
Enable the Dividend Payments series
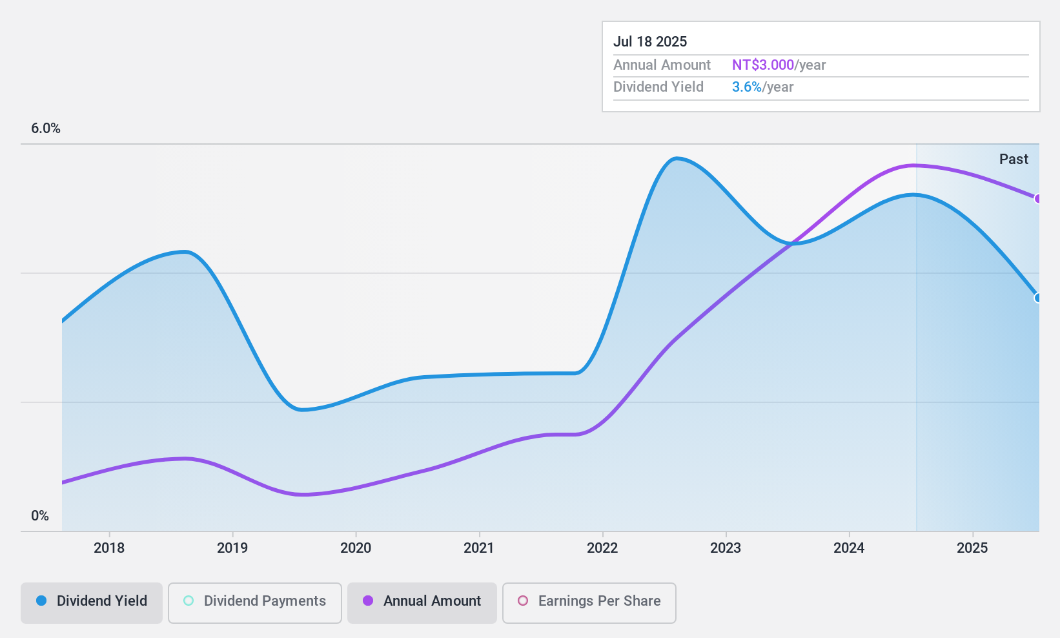click(x=255, y=602)
